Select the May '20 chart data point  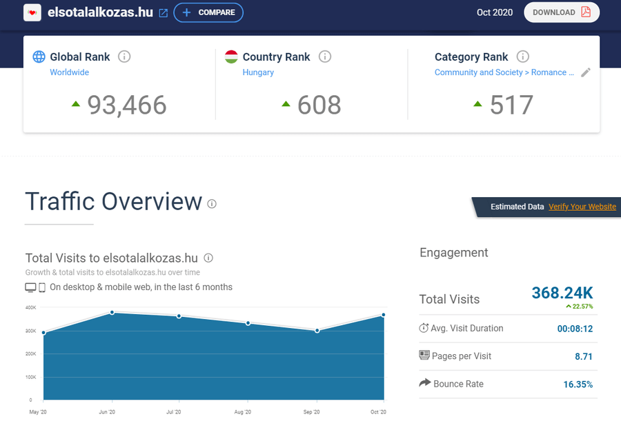(43, 333)
